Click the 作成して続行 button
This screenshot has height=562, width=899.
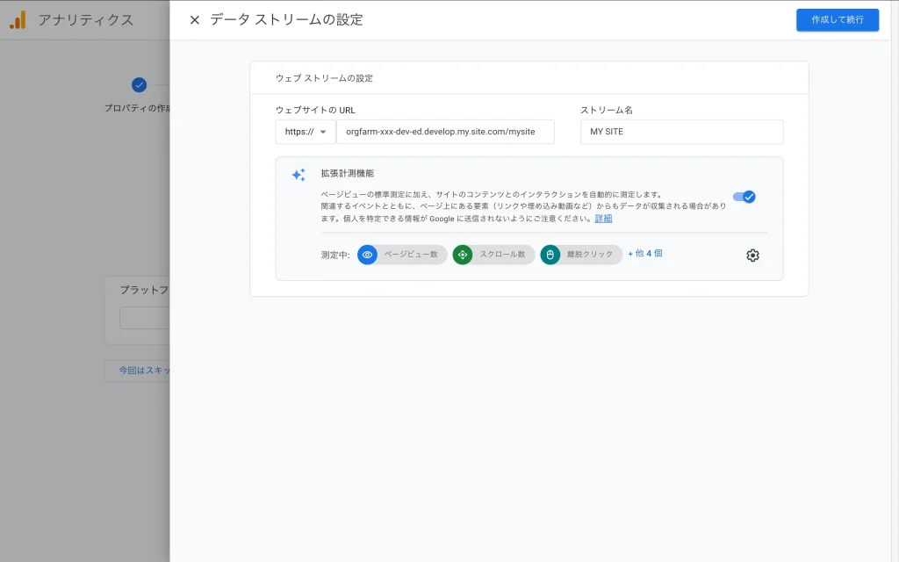pyautogui.click(x=837, y=20)
